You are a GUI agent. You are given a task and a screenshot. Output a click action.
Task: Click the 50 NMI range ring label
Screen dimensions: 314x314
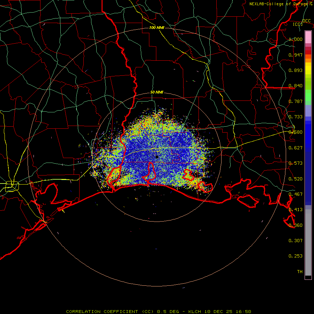157,92
